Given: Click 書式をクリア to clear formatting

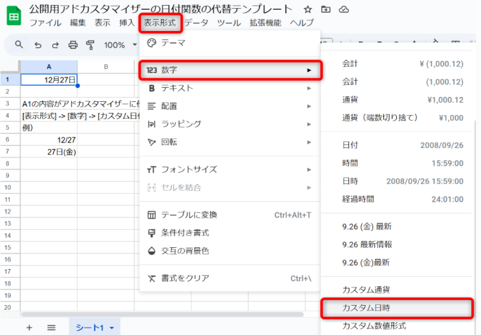Looking at the screenshot, I should (184, 278).
